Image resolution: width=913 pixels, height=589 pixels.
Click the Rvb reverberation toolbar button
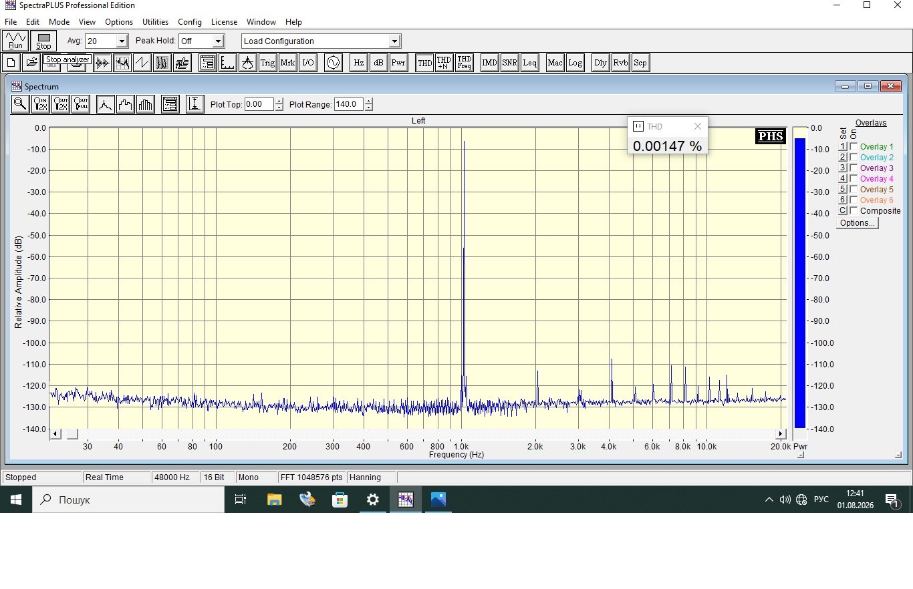620,63
